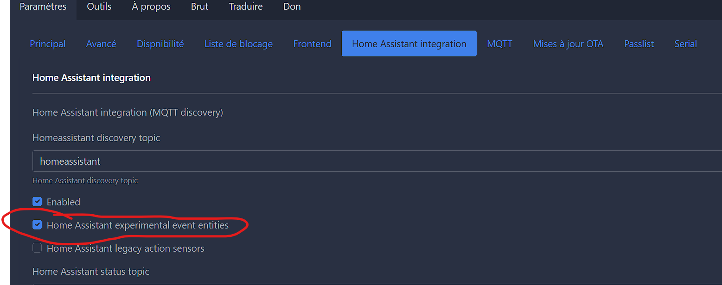
Task: Open the Outils menu item
Action: click(x=99, y=7)
